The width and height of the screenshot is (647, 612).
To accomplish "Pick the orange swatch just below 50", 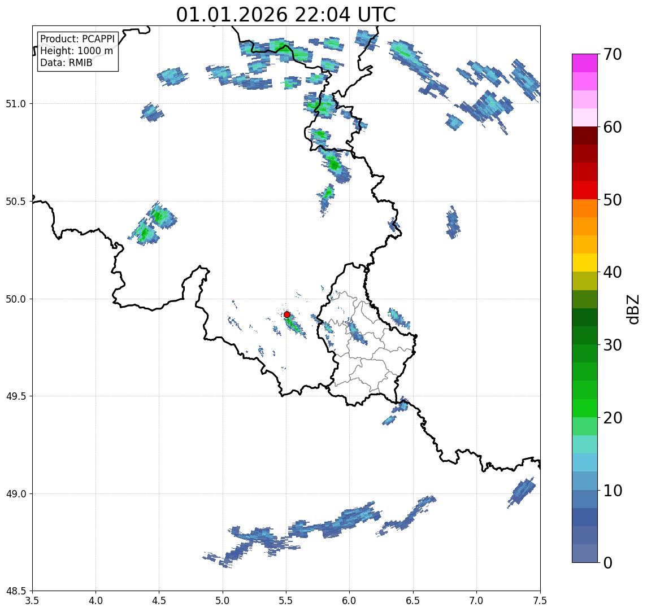I will pyautogui.click(x=585, y=208).
